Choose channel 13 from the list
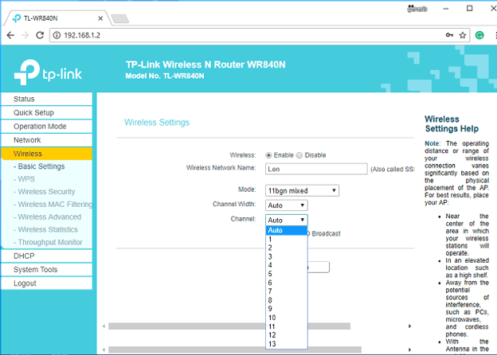 tap(287, 344)
